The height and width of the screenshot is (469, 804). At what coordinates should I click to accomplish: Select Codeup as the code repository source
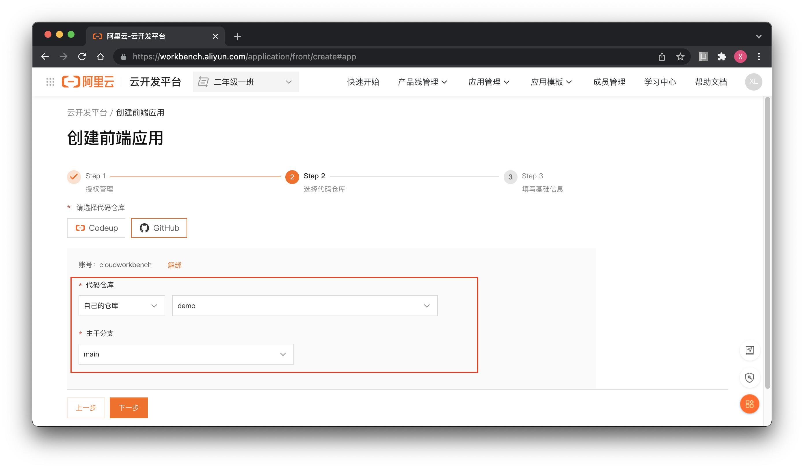96,228
